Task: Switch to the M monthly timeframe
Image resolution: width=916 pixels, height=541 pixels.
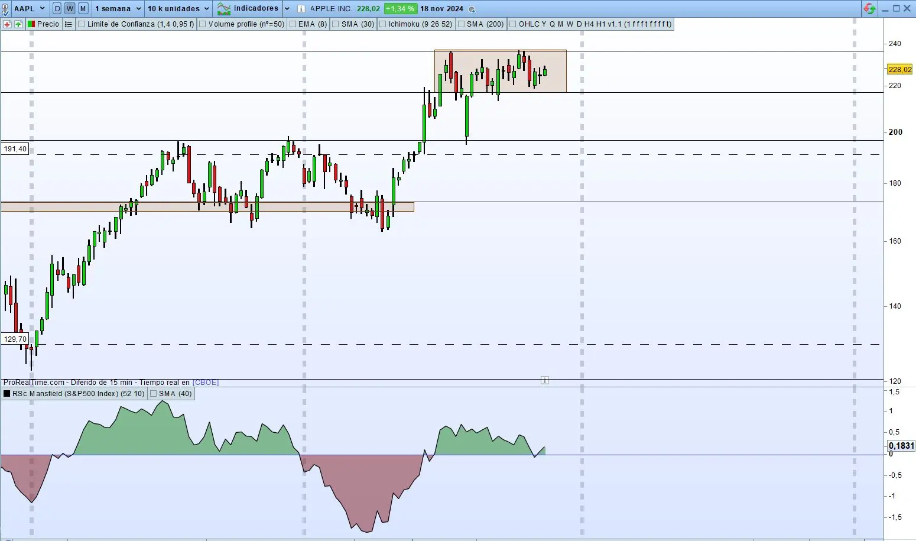Action: [x=83, y=9]
